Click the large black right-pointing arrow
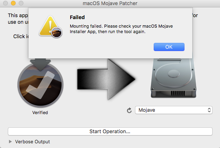 pyautogui.click(x=106, y=79)
